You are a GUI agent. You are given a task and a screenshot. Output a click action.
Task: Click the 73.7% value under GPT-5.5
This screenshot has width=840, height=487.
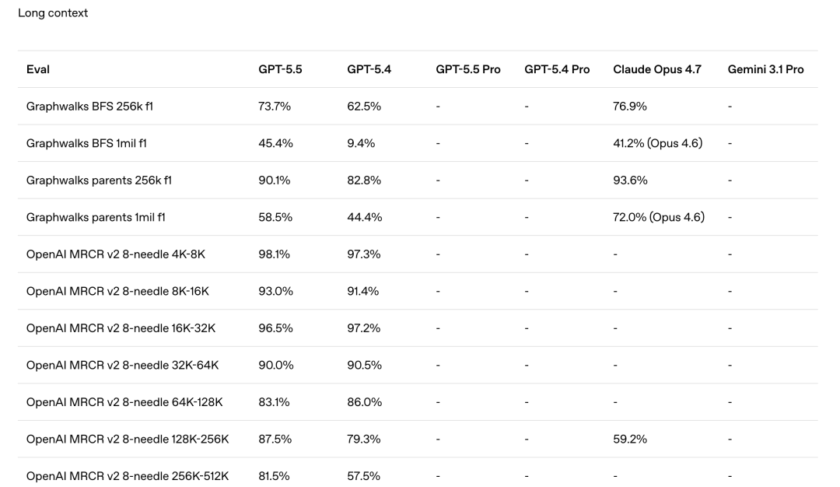(x=275, y=107)
